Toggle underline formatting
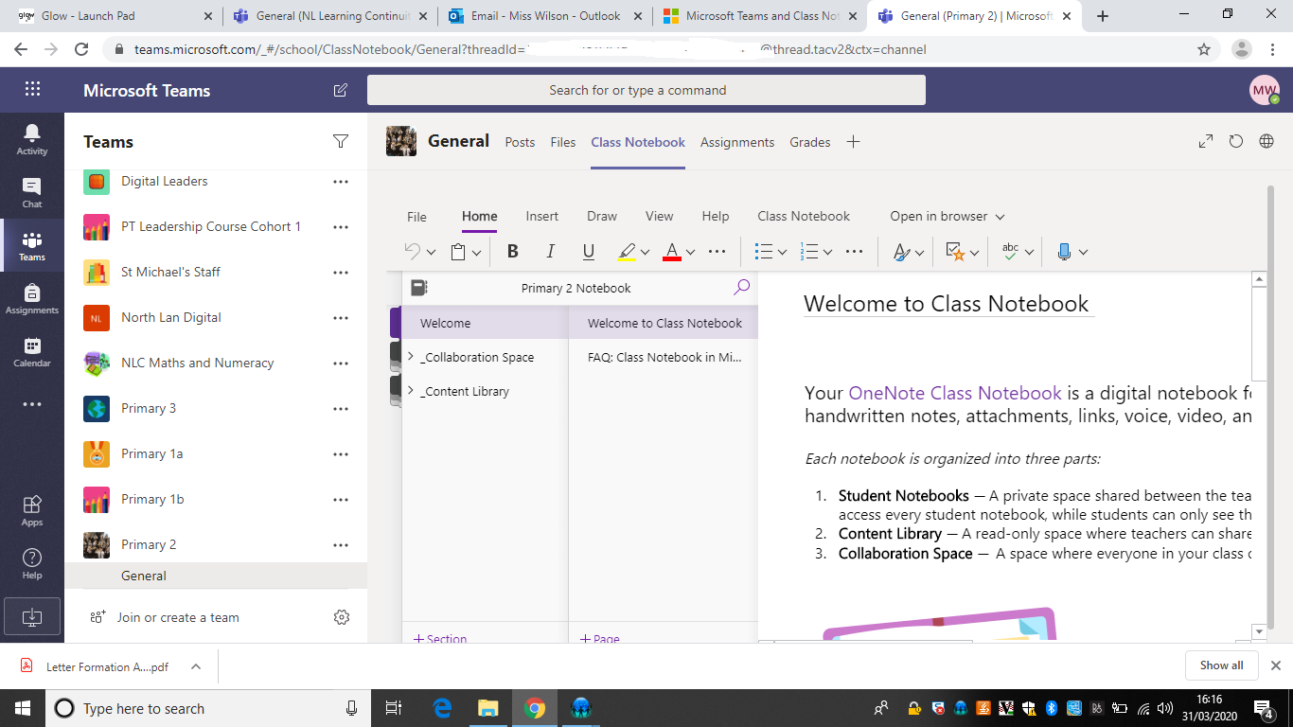Viewport: 1293px width, 727px height. pyautogui.click(x=588, y=251)
